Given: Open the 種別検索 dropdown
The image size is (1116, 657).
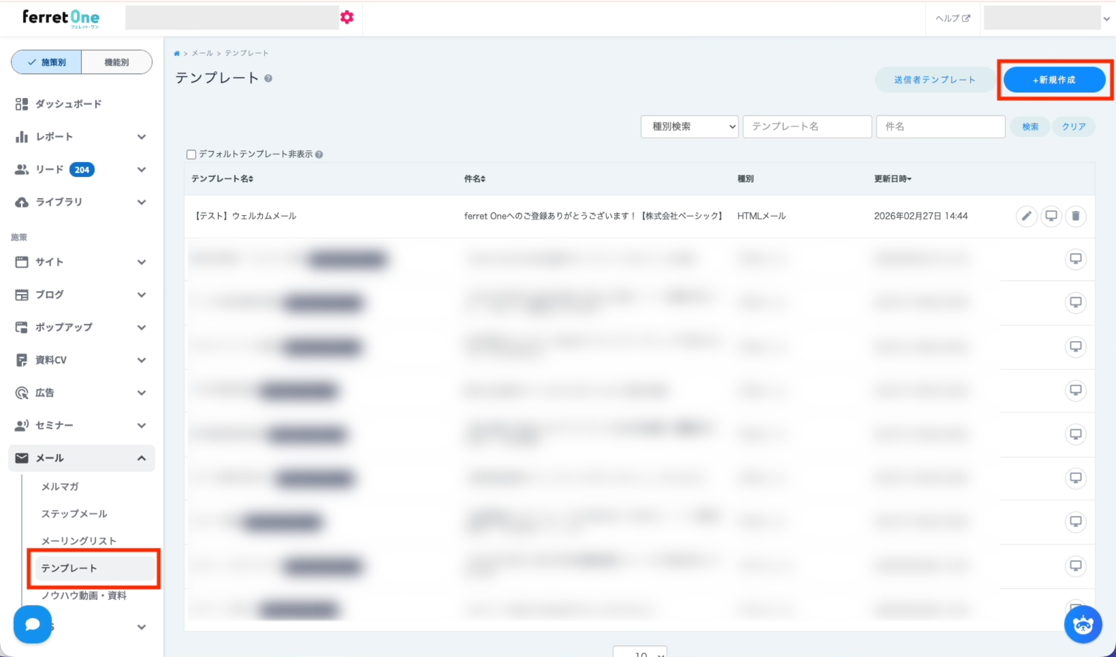Looking at the screenshot, I should coord(689,126).
